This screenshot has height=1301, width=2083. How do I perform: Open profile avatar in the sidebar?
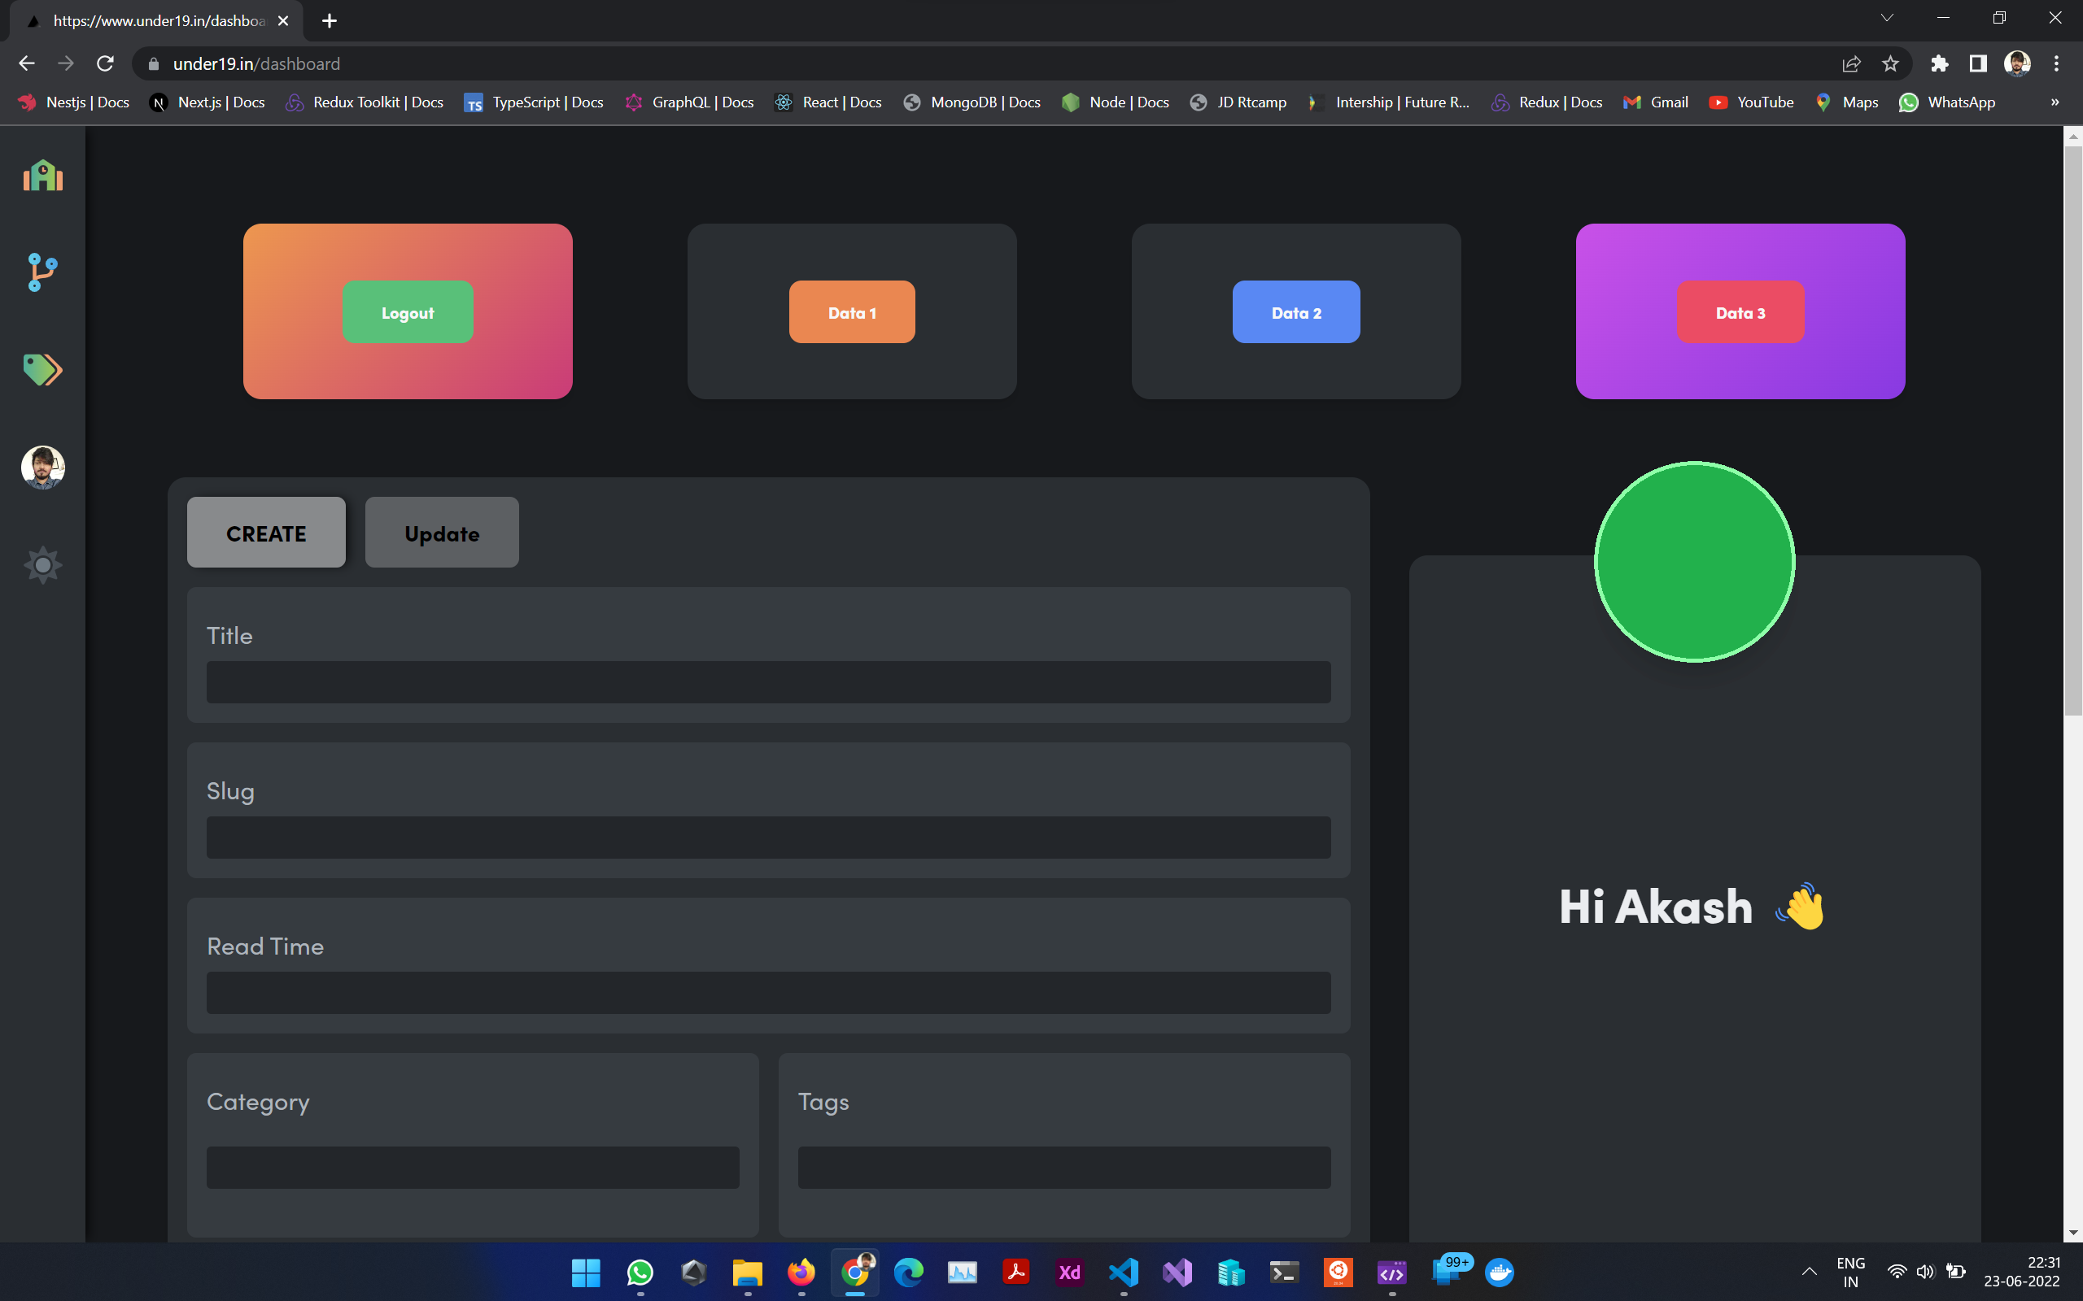[x=42, y=468]
